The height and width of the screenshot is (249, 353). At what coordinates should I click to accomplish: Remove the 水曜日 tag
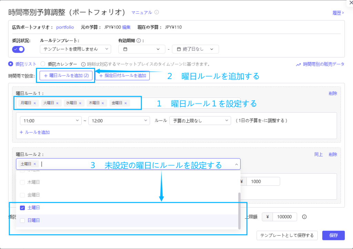[80, 103]
